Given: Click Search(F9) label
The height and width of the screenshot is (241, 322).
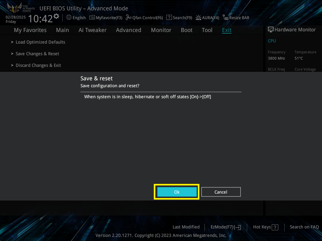Looking at the screenshot, I should 182,18.
